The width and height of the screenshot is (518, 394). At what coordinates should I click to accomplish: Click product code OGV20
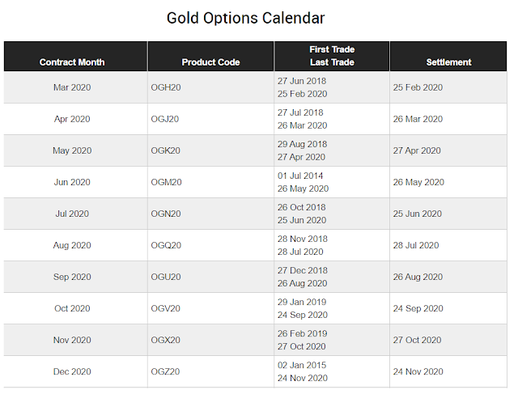tap(165, 308)
